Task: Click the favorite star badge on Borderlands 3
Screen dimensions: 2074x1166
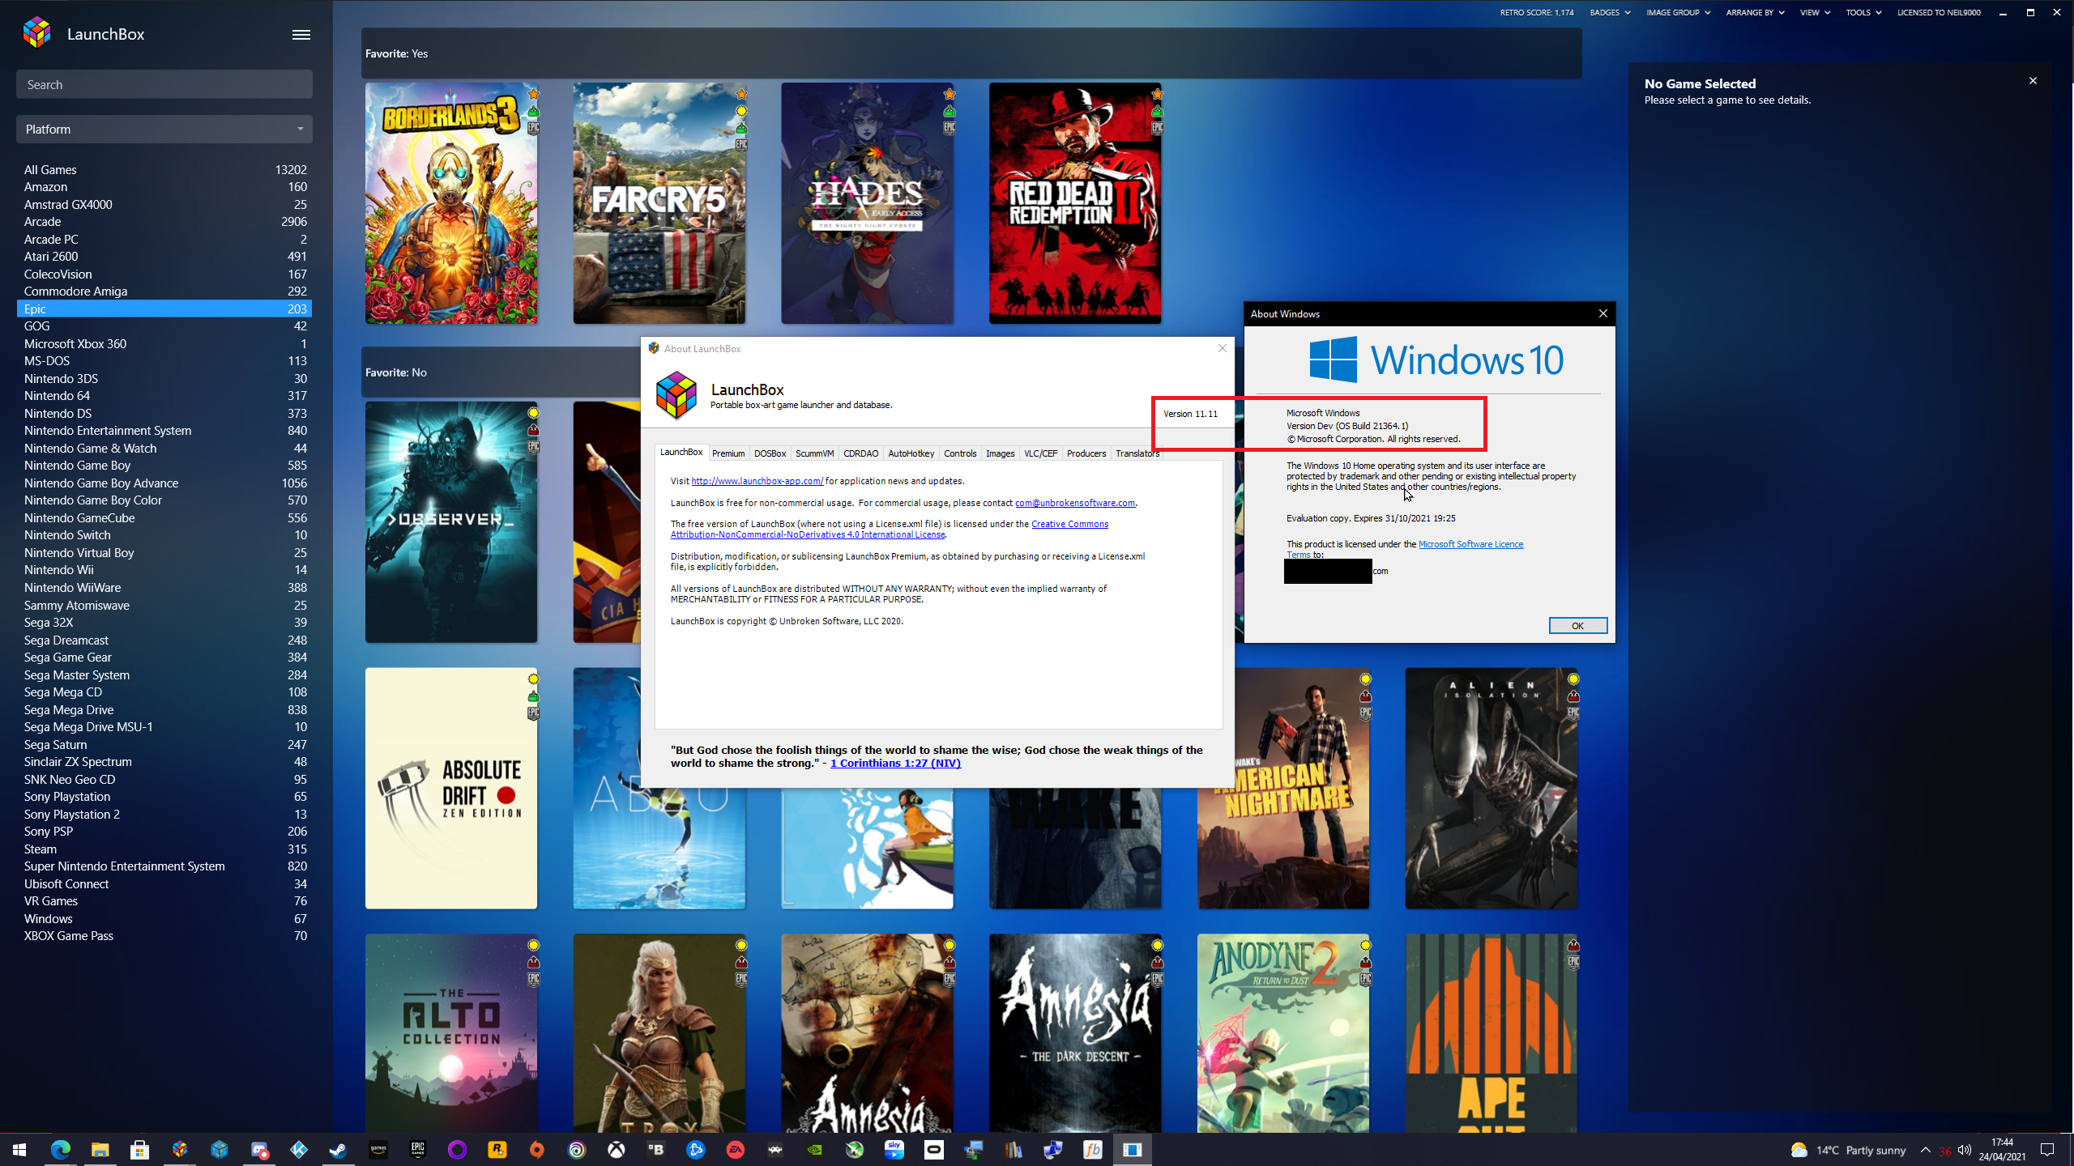Action: tap(533, 94)
